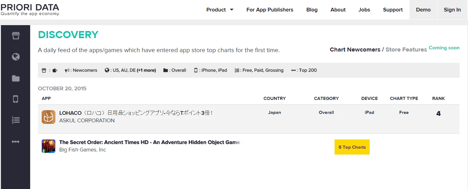Select the phone device icon in sidebar
Image resolution: width=468 pixels, height=189 pixels.
click(16, 99)
